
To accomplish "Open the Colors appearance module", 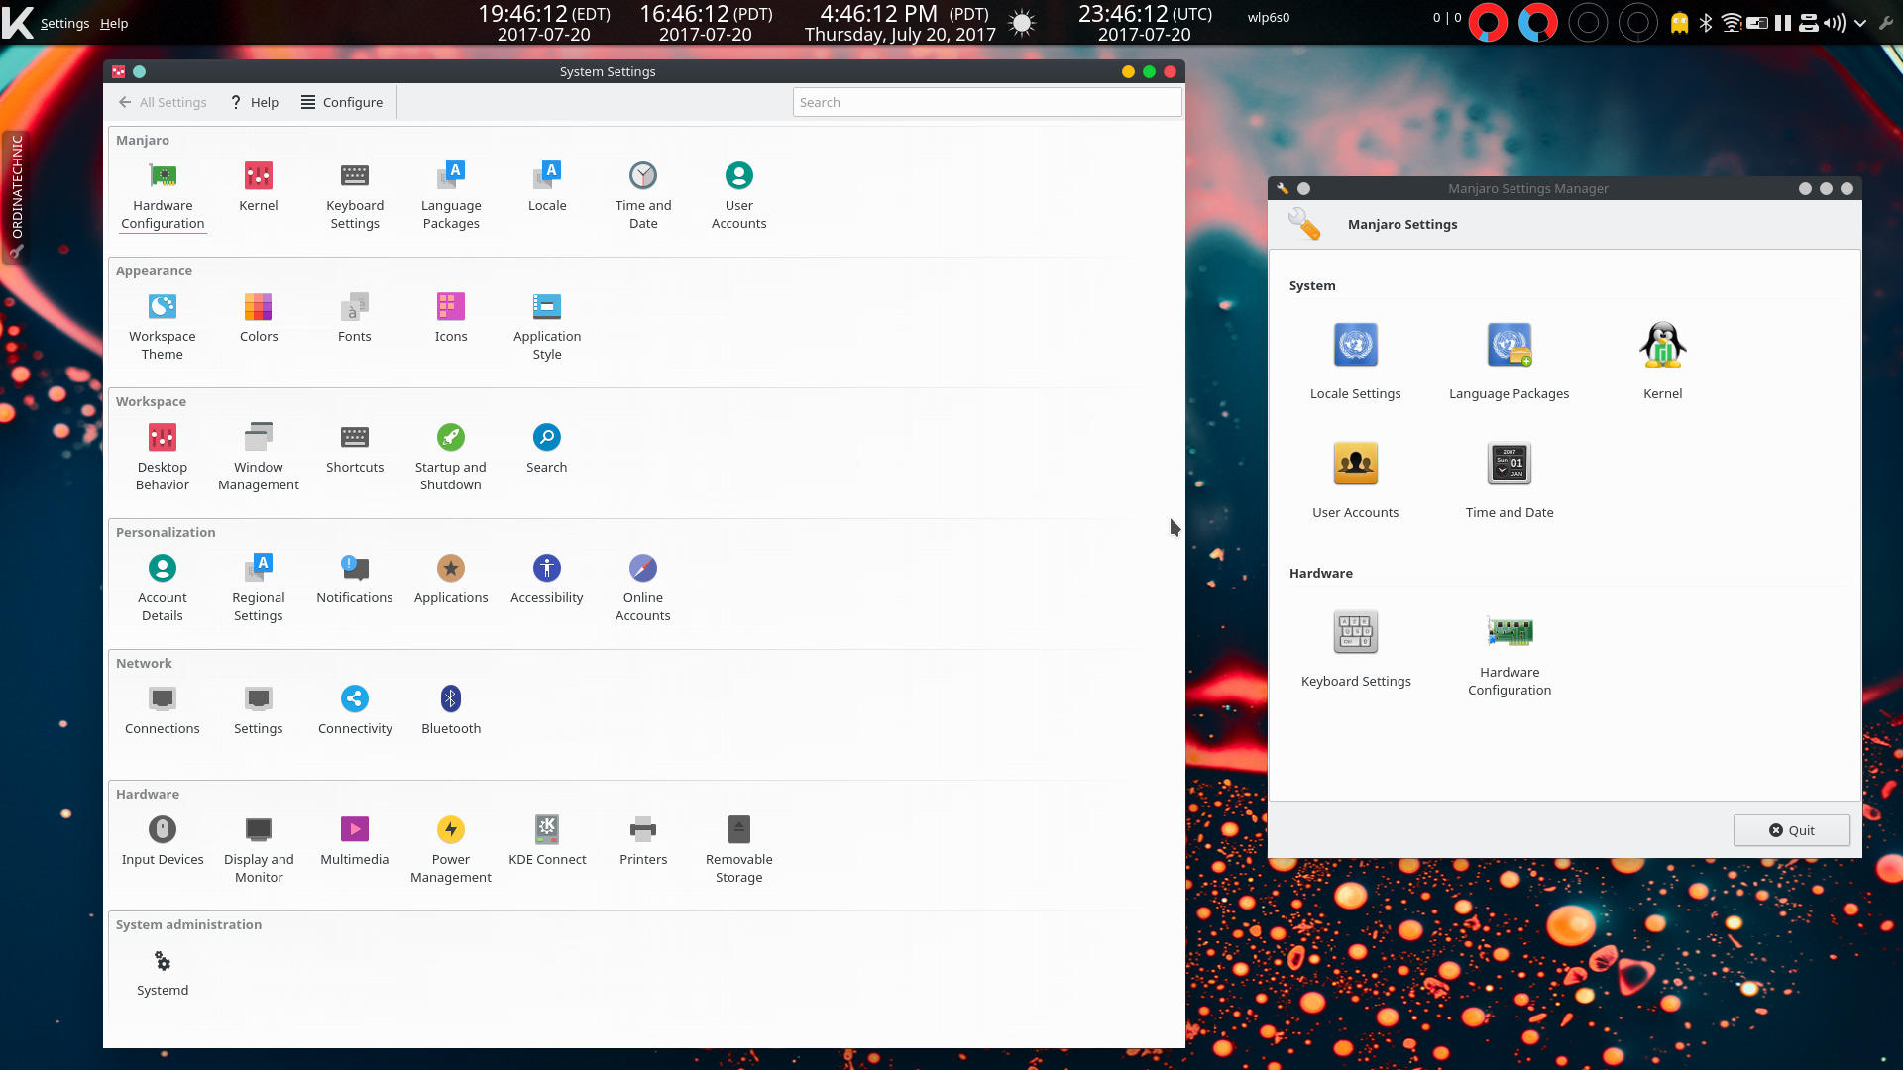I will pos(259,318).
